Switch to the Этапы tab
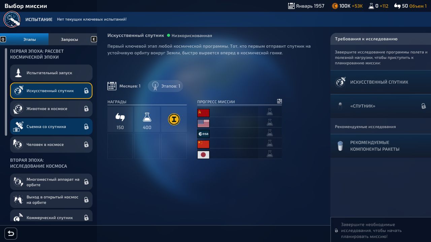Viewport: 431px width, 242px height. pos(29,39)
